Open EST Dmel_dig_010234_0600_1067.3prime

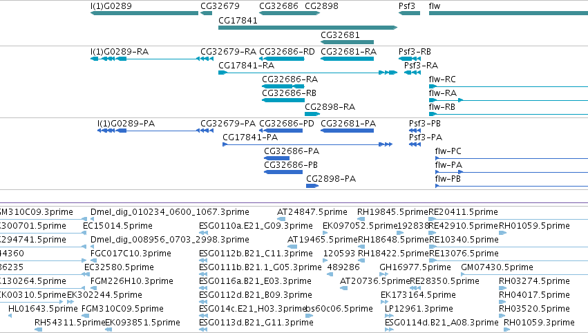[x=170, y=212]
